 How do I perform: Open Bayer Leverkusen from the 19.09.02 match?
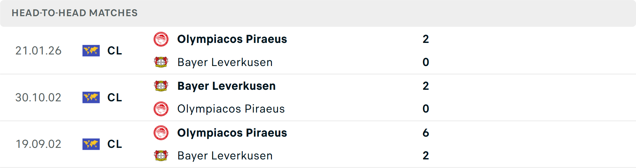click(x=225, y=155)
